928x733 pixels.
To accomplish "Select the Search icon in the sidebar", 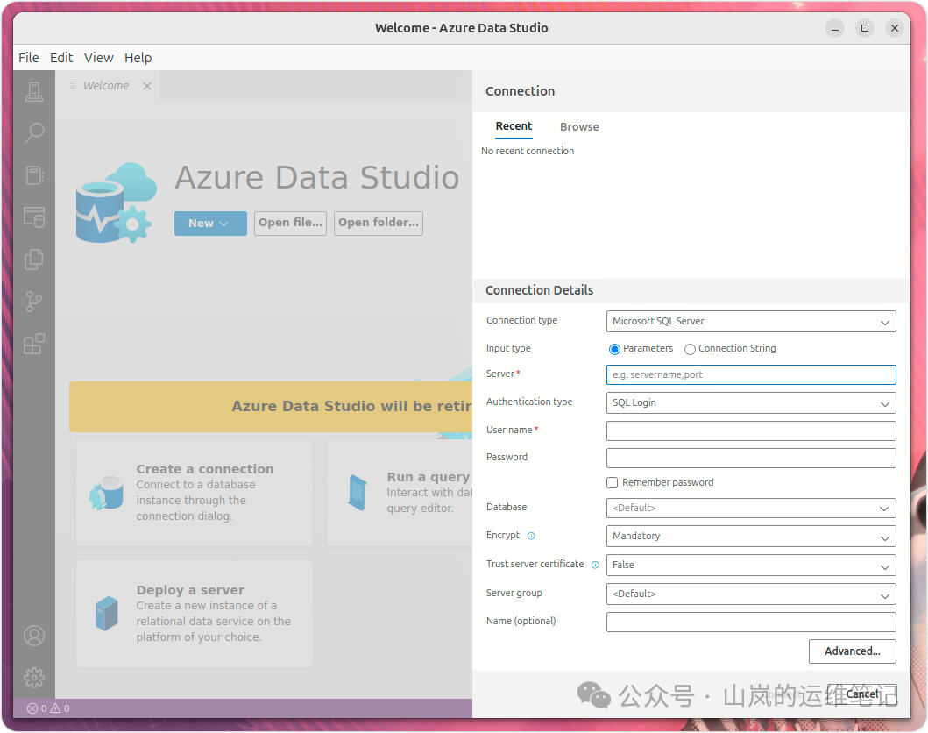I will 34,132.
